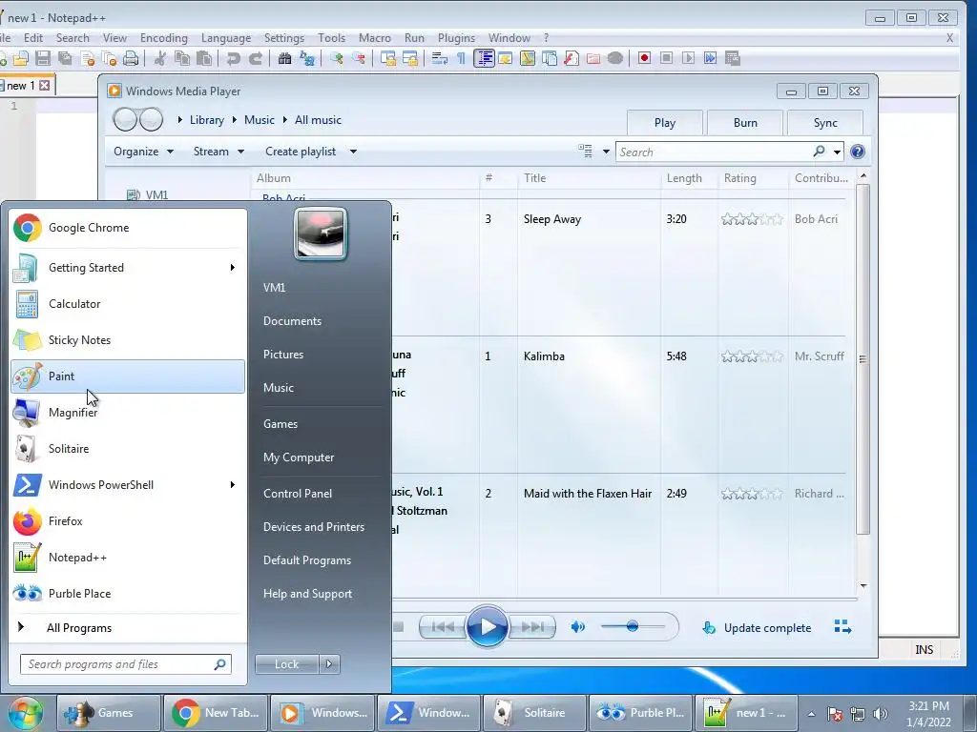Viewport: 977px width, 732px height.
Task: Mute the Media Player volume speaker
Action: (578, 627)
